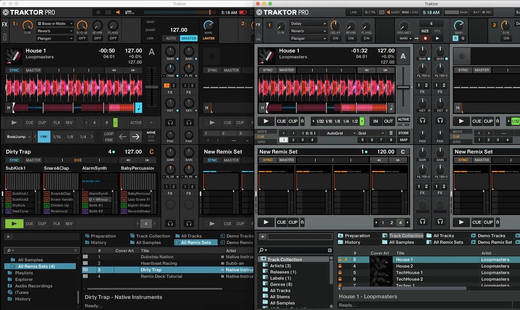Click the layout icon in left Traktor header
Screen dimensions: 520x310
108,12
